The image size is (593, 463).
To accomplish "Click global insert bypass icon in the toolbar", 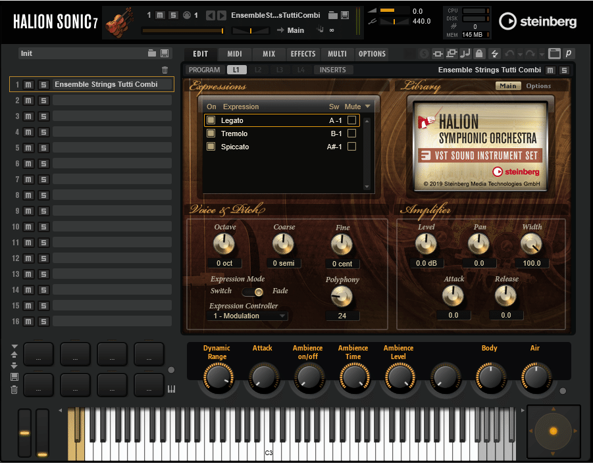I will (438, 54).
